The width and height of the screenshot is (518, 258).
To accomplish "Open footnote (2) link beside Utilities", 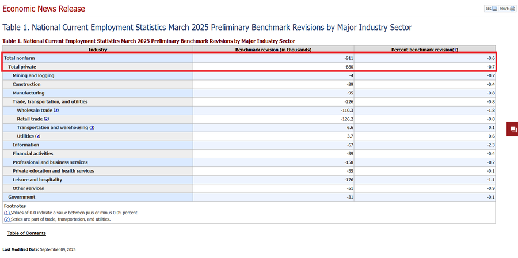I will tap(37, 136).
